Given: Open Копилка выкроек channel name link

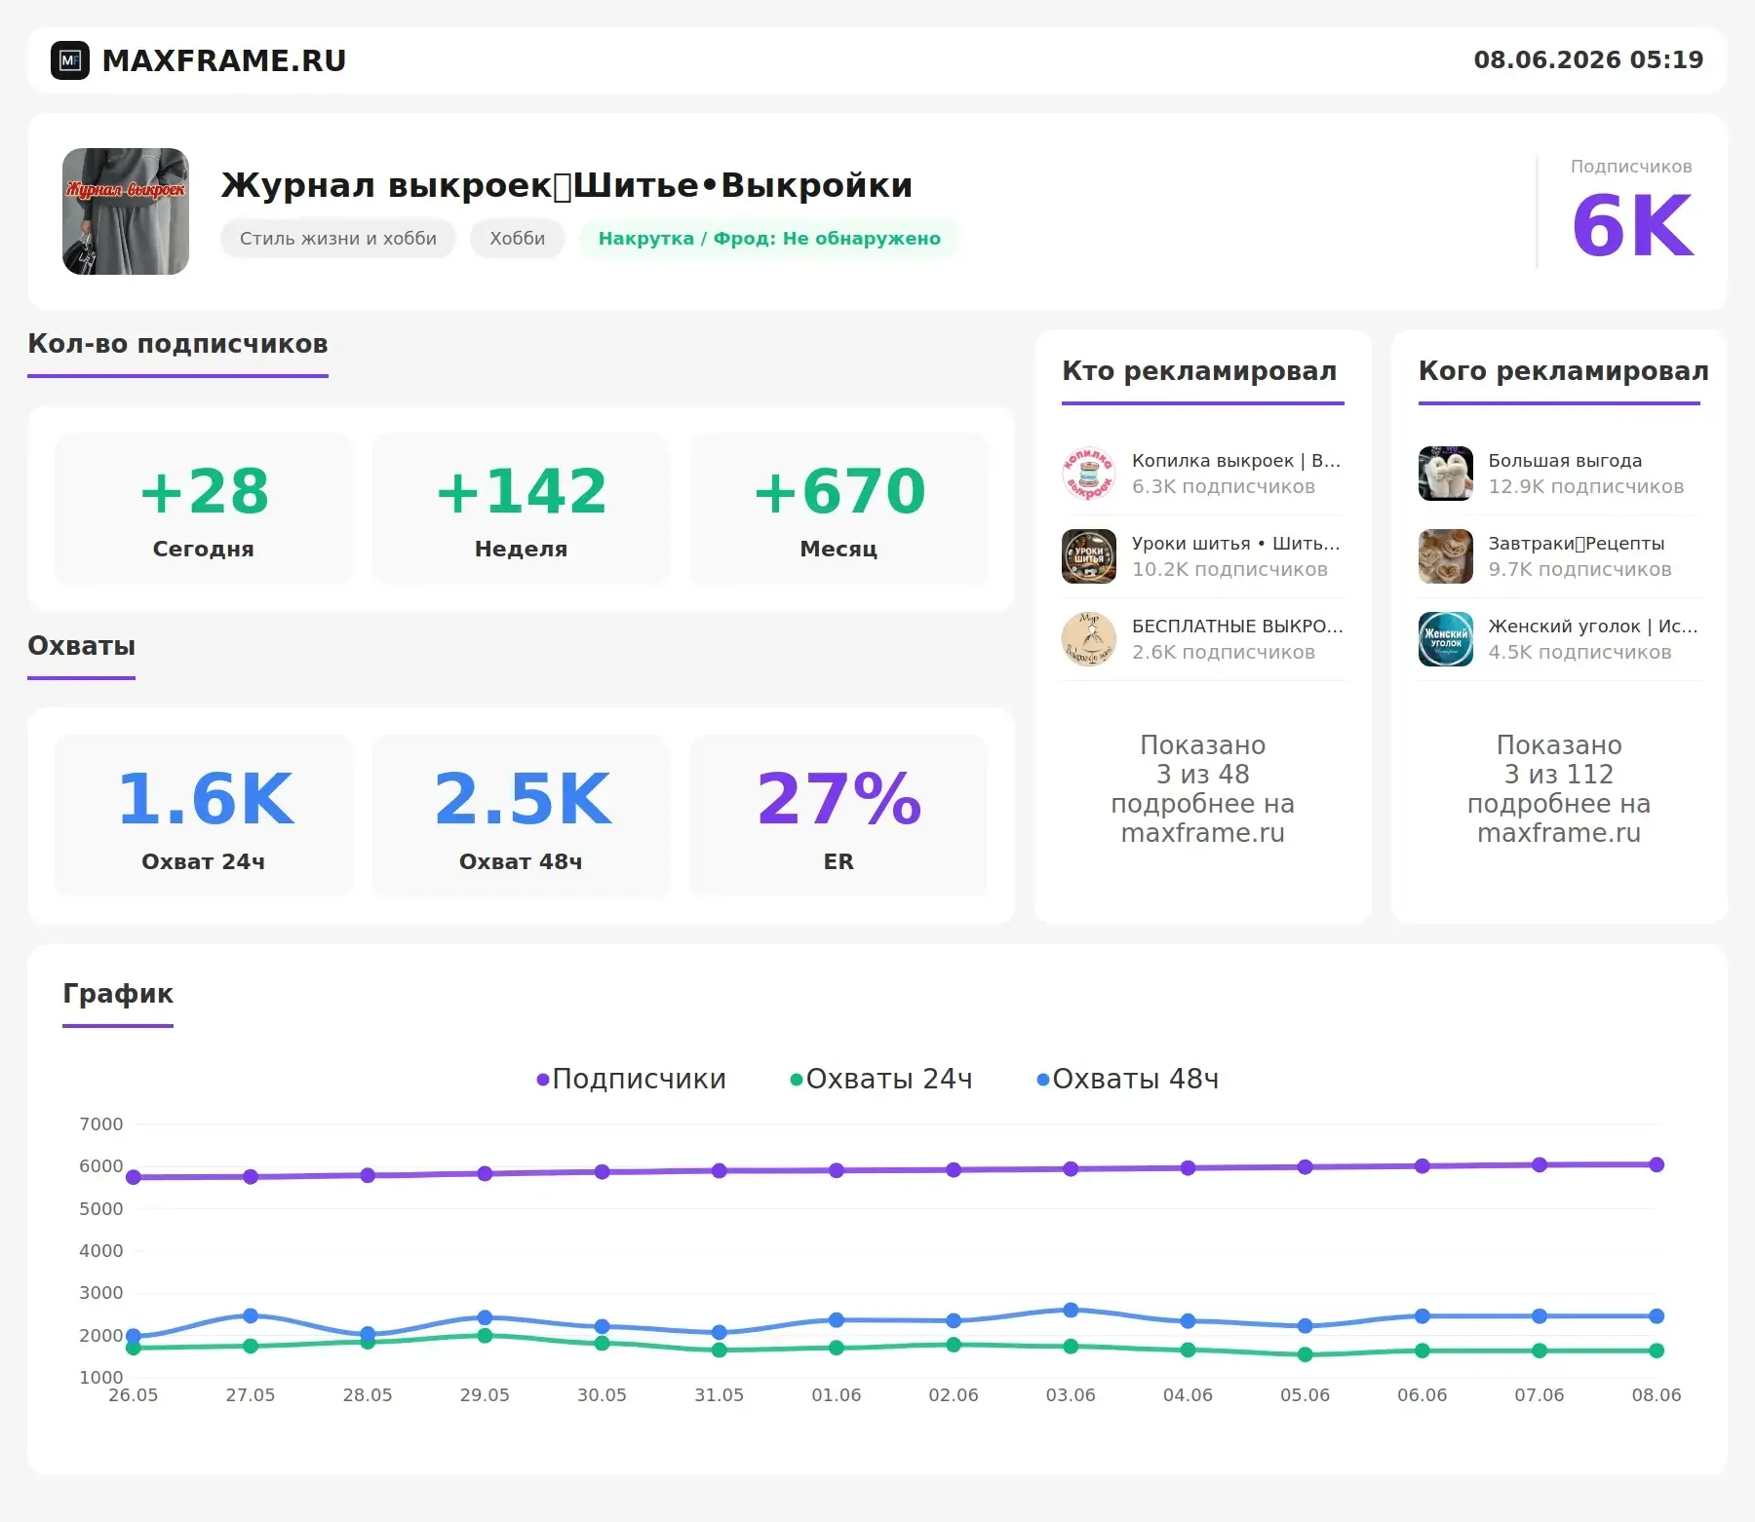Looking at the screenshot, I should pos(1236,461).
